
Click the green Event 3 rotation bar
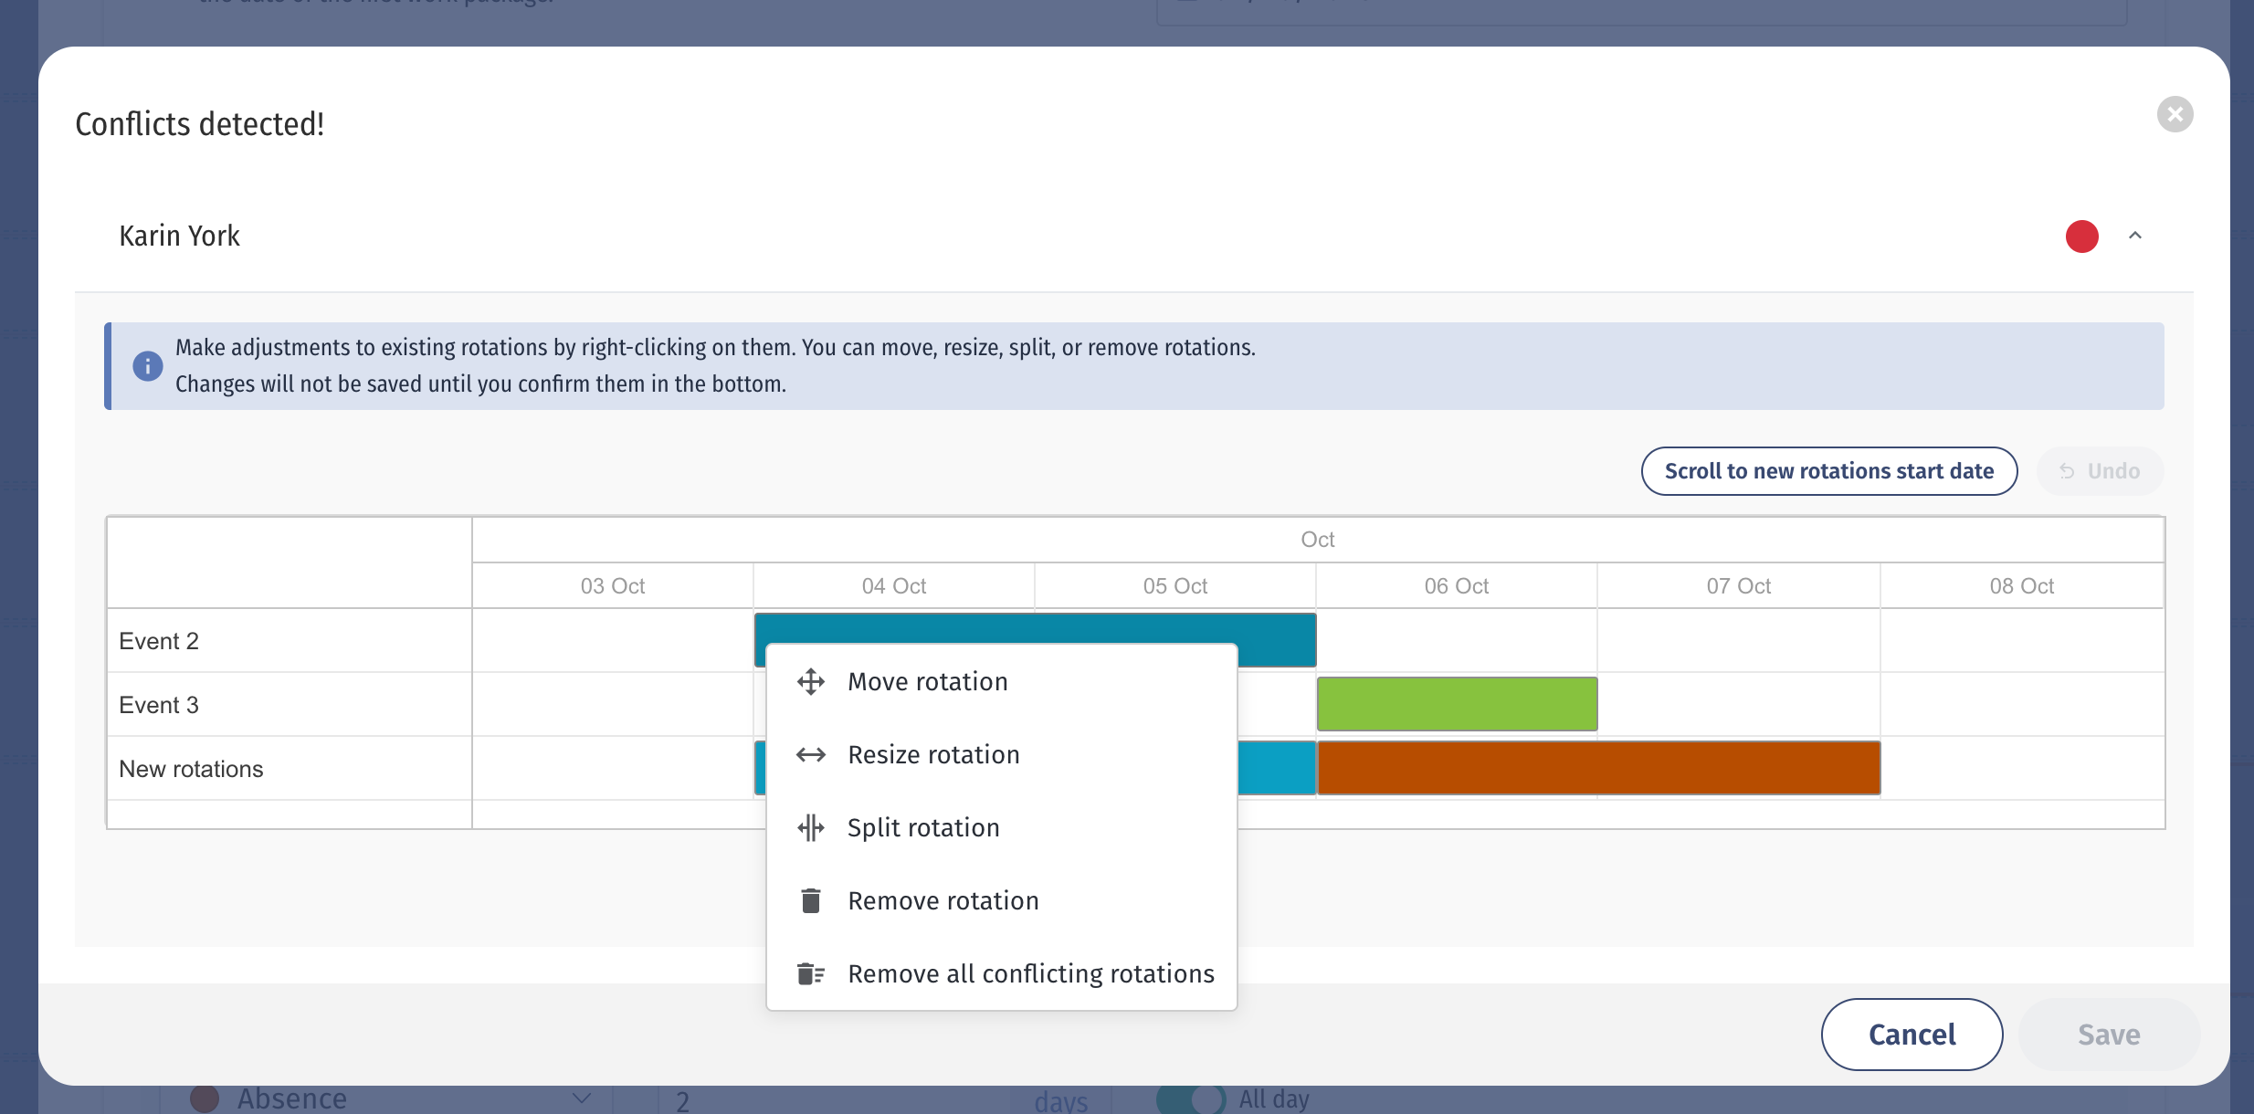(1457, 704)
